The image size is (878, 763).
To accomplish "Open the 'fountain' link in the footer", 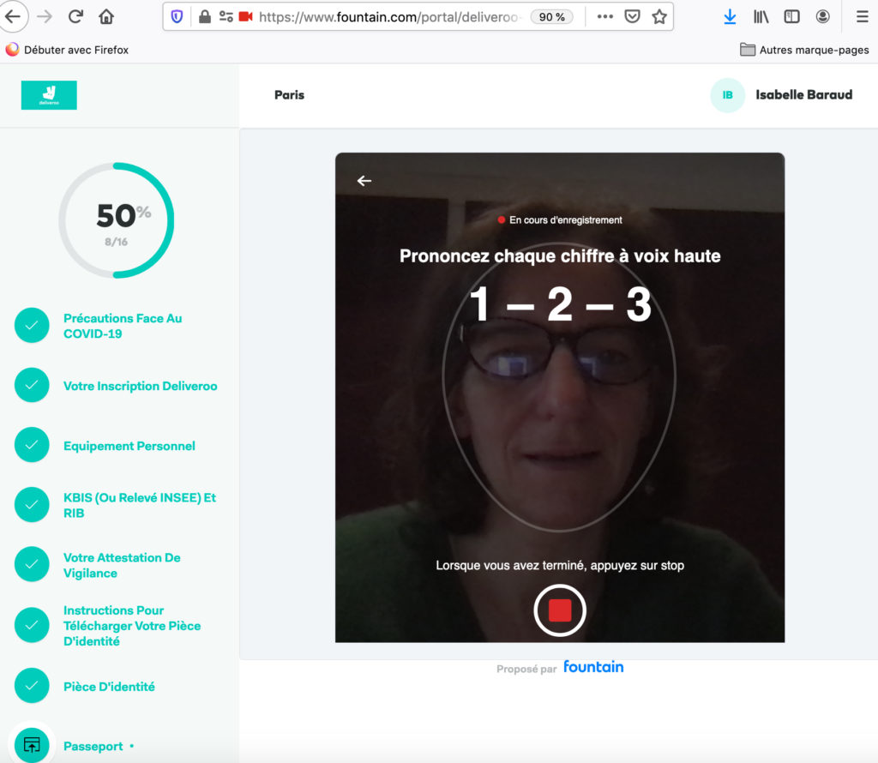I will pos(593,667).
